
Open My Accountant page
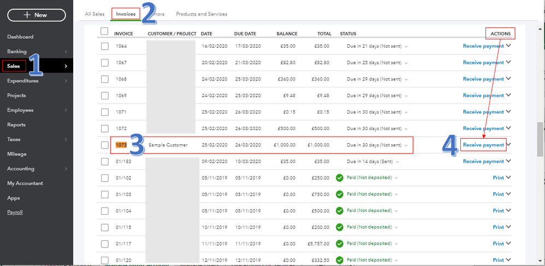pos(25,183)
